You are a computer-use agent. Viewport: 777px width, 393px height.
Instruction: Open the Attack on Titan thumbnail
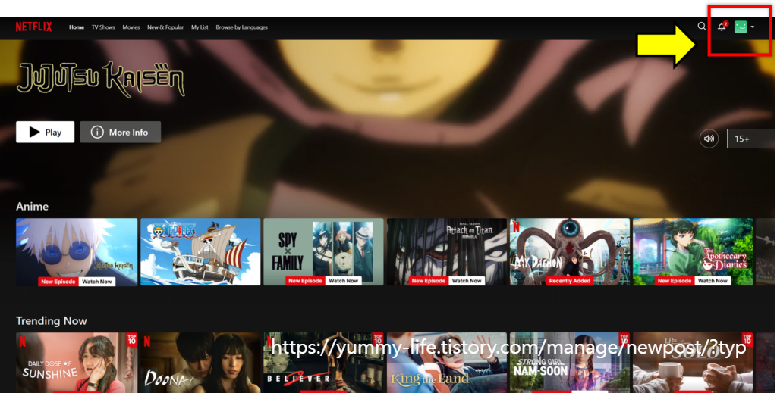click(x=447, y=251)
